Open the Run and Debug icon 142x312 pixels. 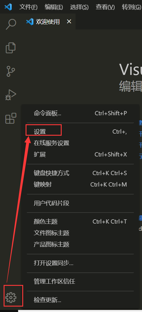[11, 95]
